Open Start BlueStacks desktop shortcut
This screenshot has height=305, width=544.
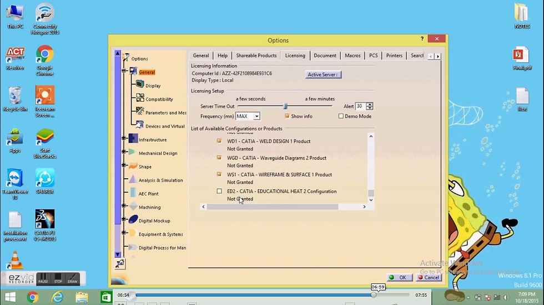[45, 143]
